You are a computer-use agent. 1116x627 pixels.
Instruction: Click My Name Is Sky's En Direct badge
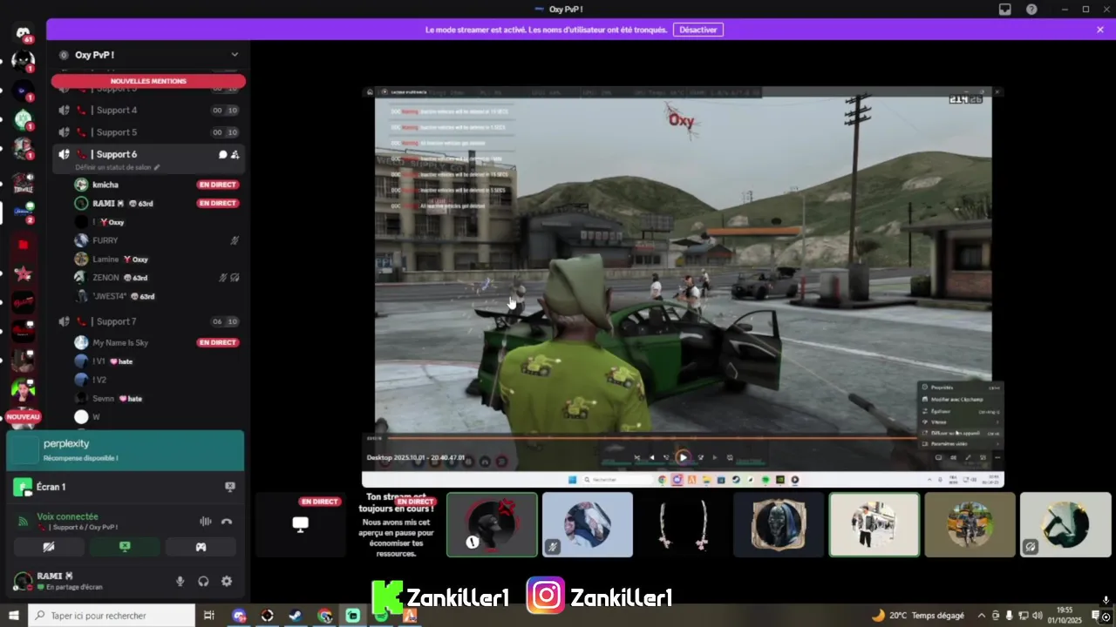coord(218,342)
